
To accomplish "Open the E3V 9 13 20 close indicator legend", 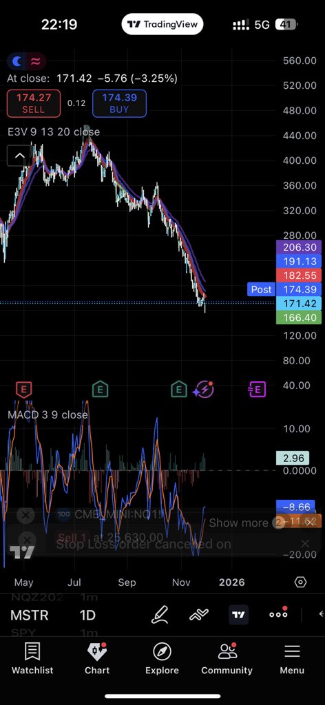I will tap(54, 131).
